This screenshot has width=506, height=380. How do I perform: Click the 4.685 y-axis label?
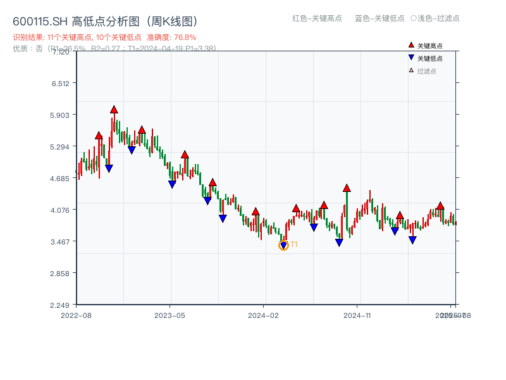[x=59, y=179]
